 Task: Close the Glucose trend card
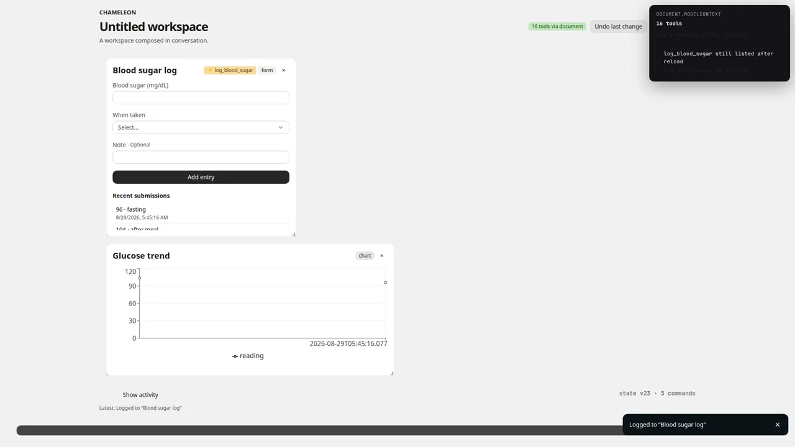pyautogui.click(x=382, y=256)
